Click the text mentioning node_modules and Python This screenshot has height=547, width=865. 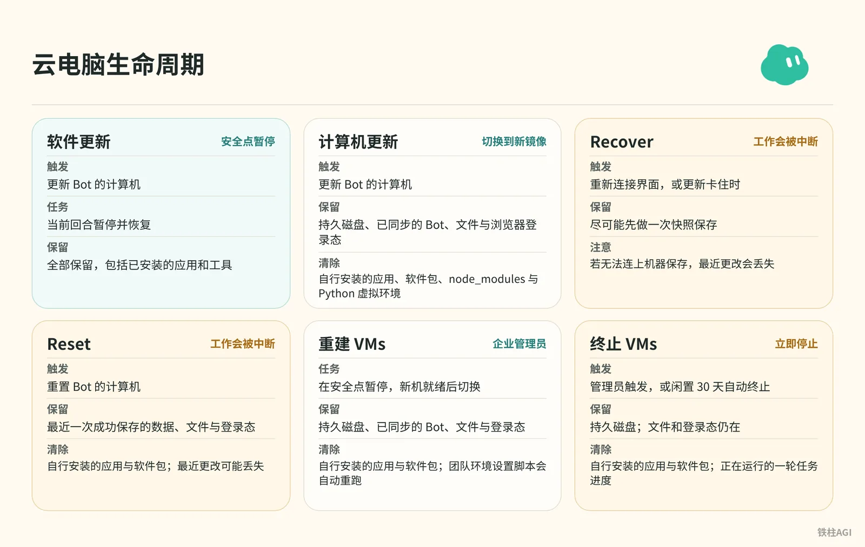click(428, 286)
